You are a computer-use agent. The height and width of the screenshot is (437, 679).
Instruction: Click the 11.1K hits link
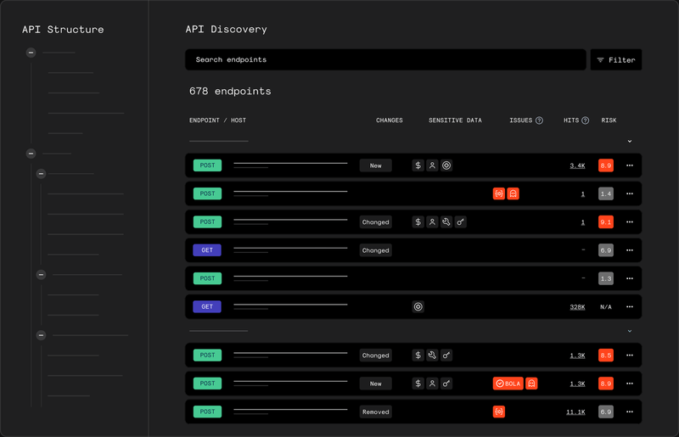point(575,412)
